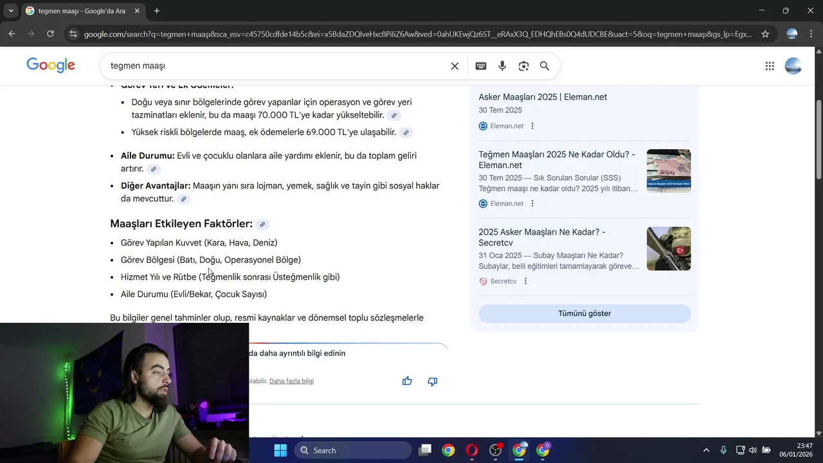Give thumbs up to AI overview
This screenshot has width=823, height=463.
tap(407, 381)
